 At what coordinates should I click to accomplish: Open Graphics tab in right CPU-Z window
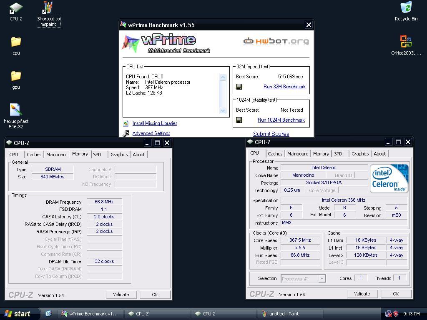coord(360,154)
